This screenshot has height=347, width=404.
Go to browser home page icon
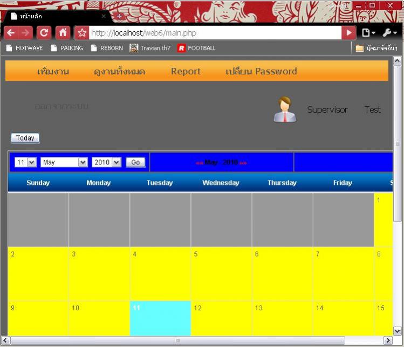pyautogui.click(x=63, y=33)
